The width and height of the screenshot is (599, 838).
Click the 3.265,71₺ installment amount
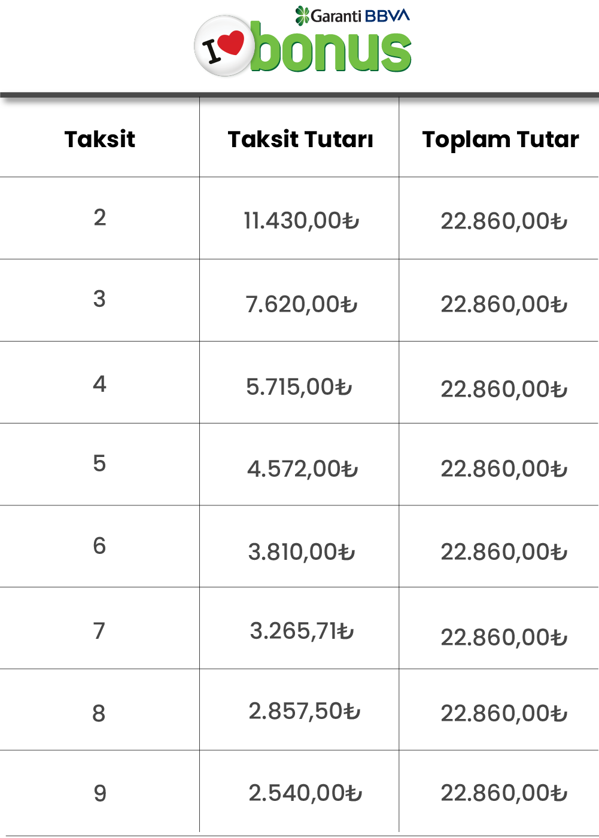[x=302, y=630]
